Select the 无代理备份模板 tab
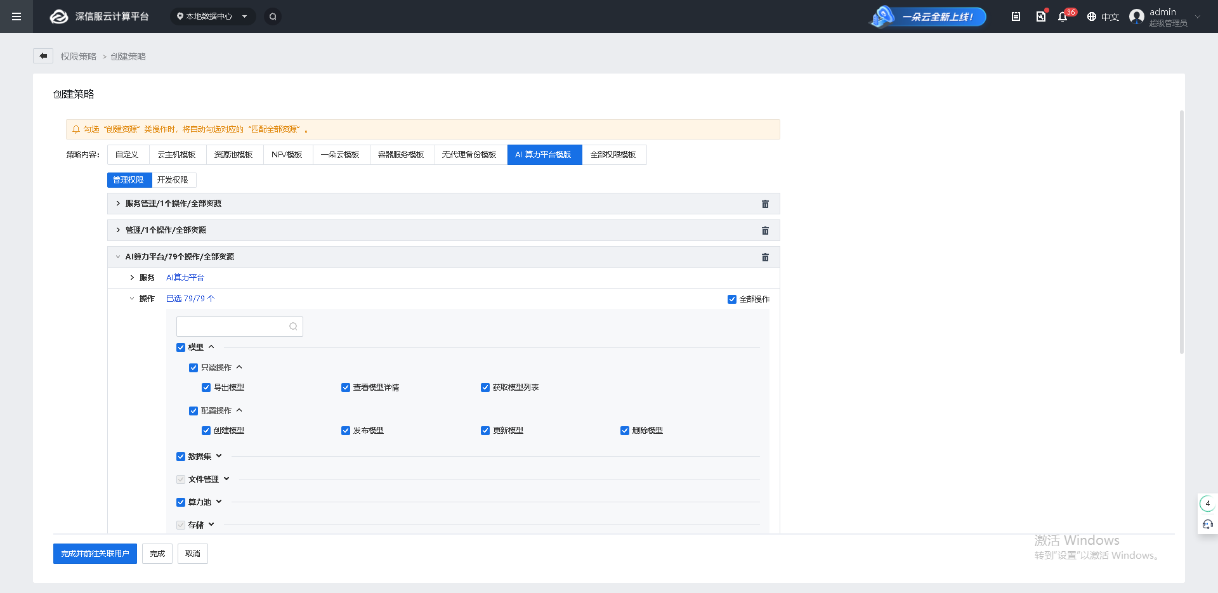This screenshot has height=593, width=1218. [x=471, y=155]
